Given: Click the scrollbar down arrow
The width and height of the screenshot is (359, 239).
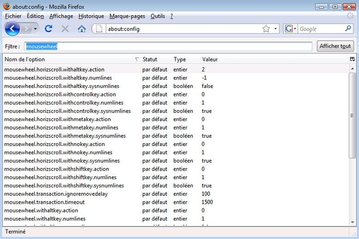Looking at the screenshot, I should 352,222.
